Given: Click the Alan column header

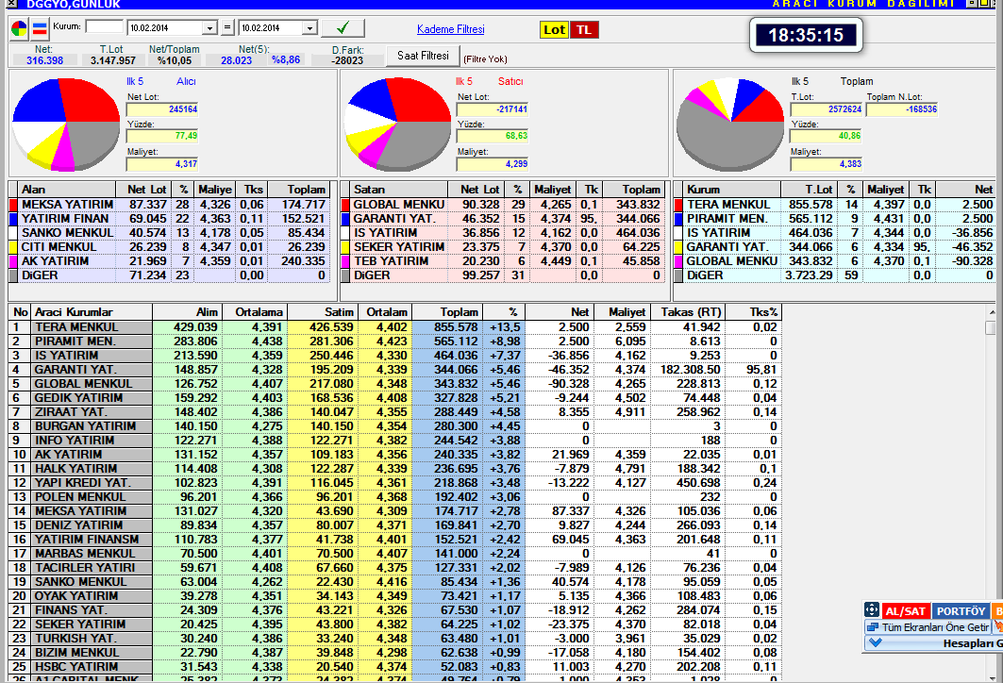Looking at the screenshot, I should 67,190.
